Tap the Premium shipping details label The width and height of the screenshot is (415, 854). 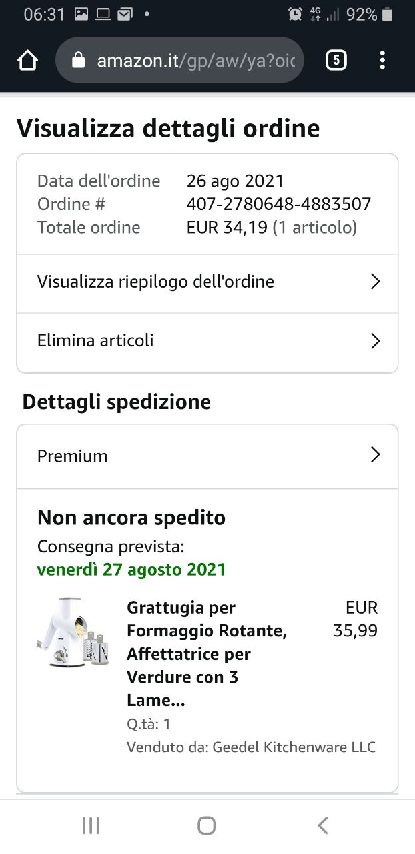[72, 456]
